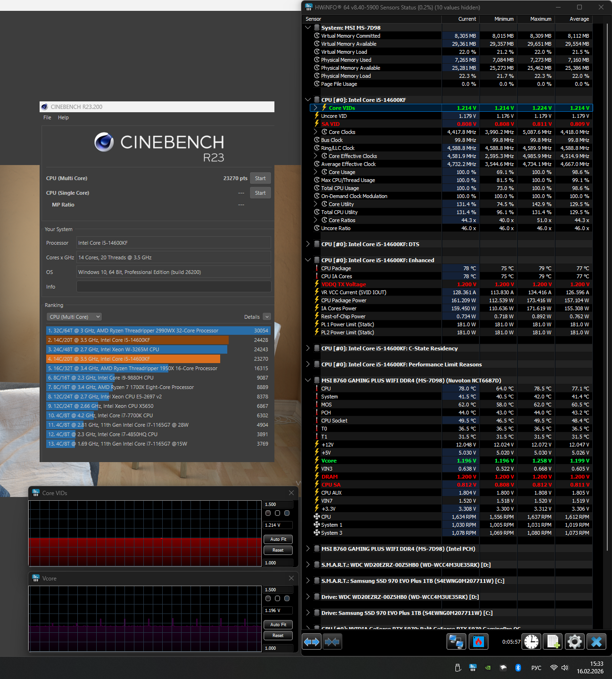Screen dimensions: 612x679
Task: Expand the C-State Residency sensor group
Action: point(308,348)
